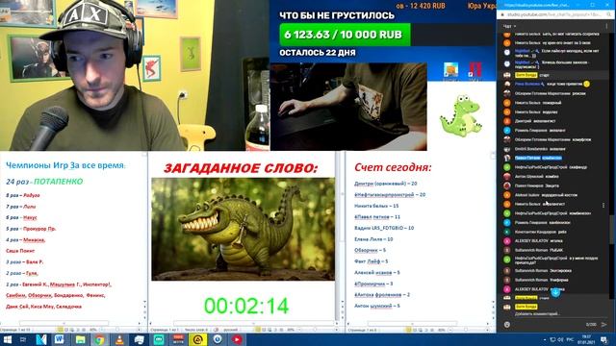Open the three-dot menu on the Никита Белых message
The height and width of the screenshot is (346, 616).
tap(603, 205)
